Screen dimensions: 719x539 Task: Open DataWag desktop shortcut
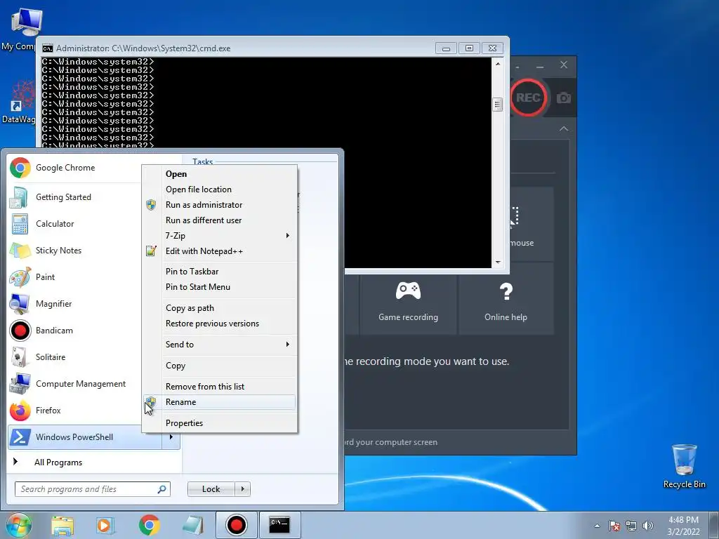(18, 102)
